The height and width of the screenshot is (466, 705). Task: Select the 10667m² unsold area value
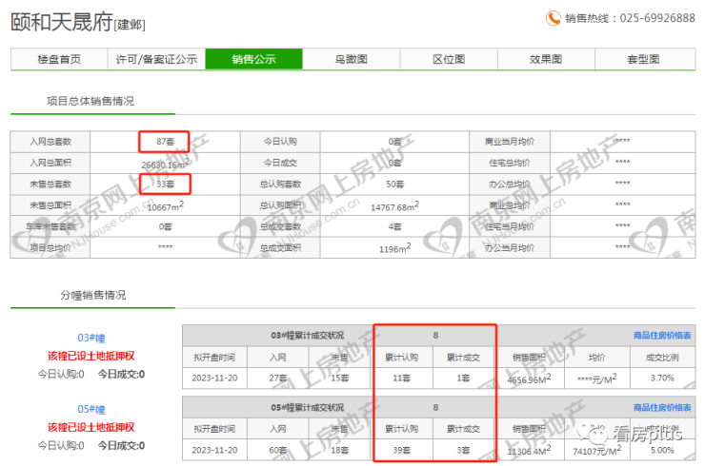point(165,206)
